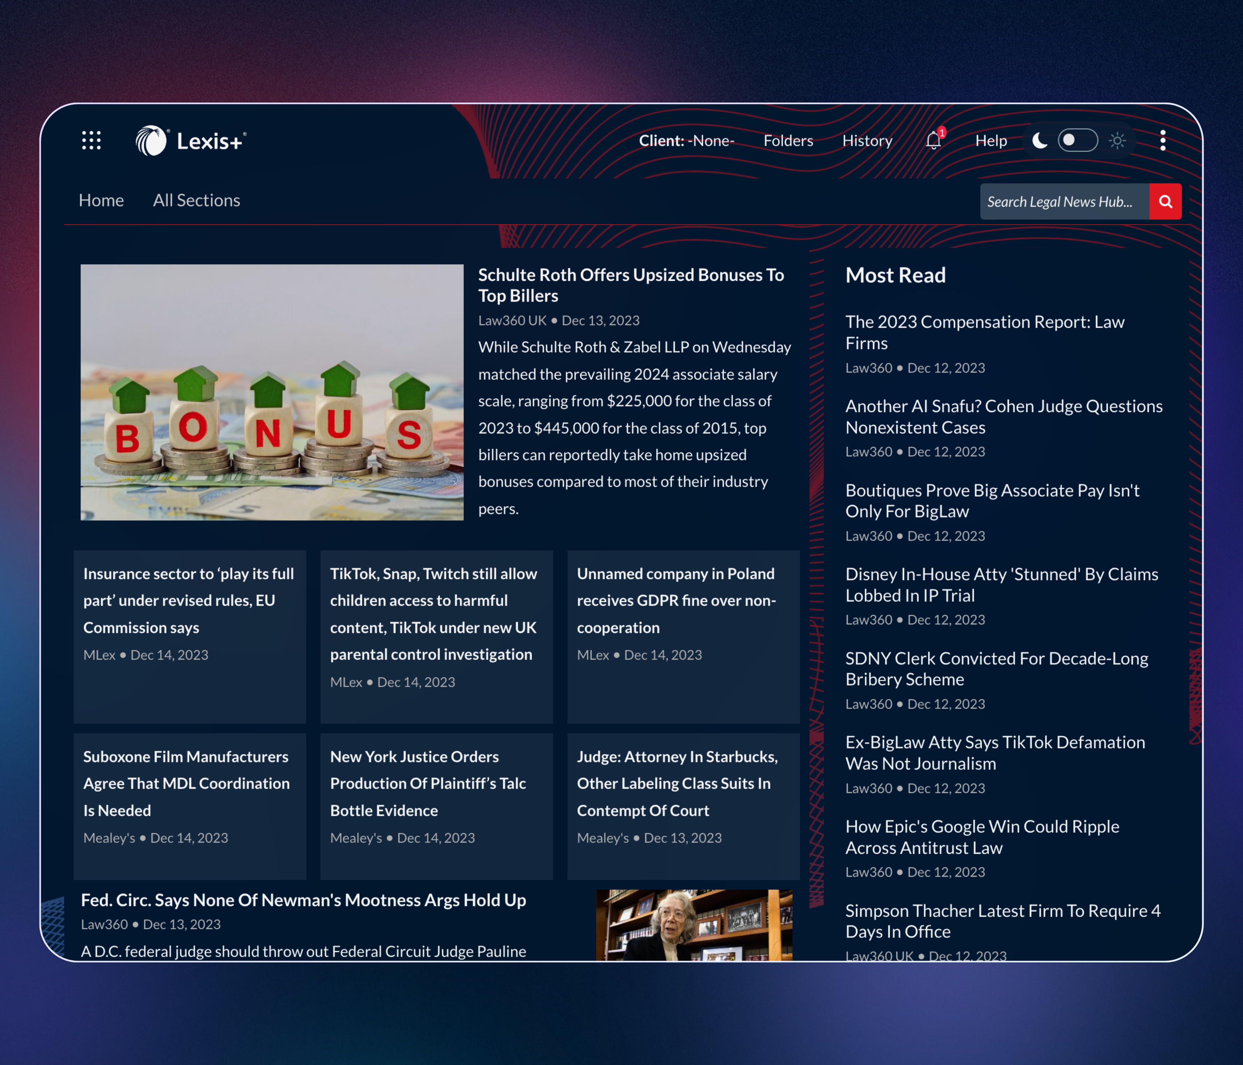The width and height of the screenshot is (1243, 1065).
Task: Click the moon dark mode icon
Action: coord(1040,140)
